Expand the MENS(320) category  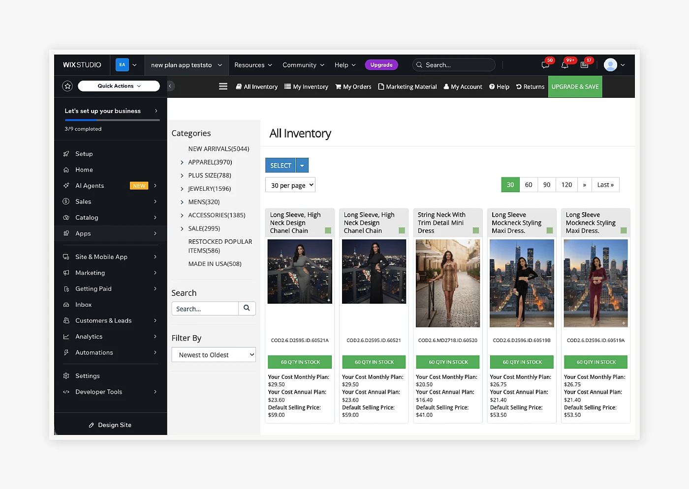coord(182,202)
